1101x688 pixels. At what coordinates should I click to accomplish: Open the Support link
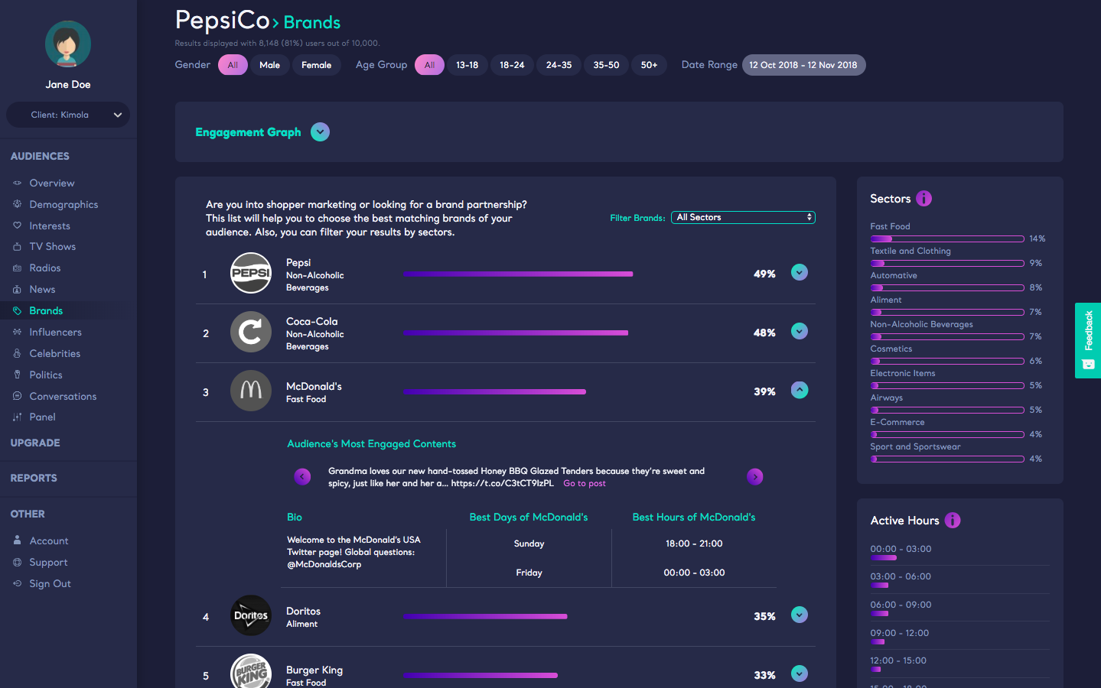pos(48,562)
